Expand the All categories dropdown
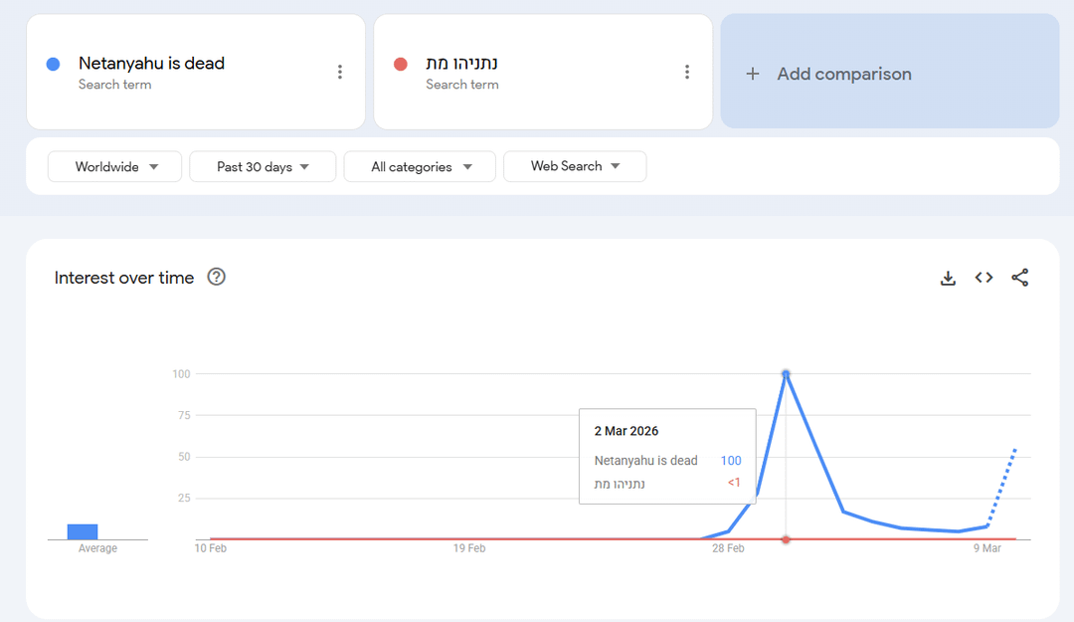This screenshot has height=622, width=1074. tap(420, 167)
